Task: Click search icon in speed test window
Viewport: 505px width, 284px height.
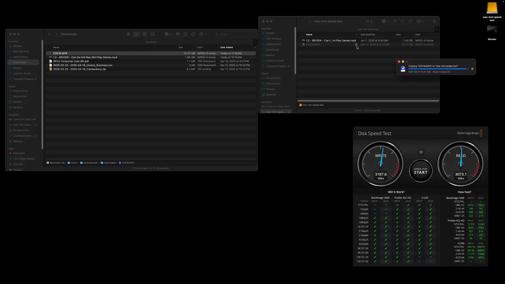Action: [434, 21]
